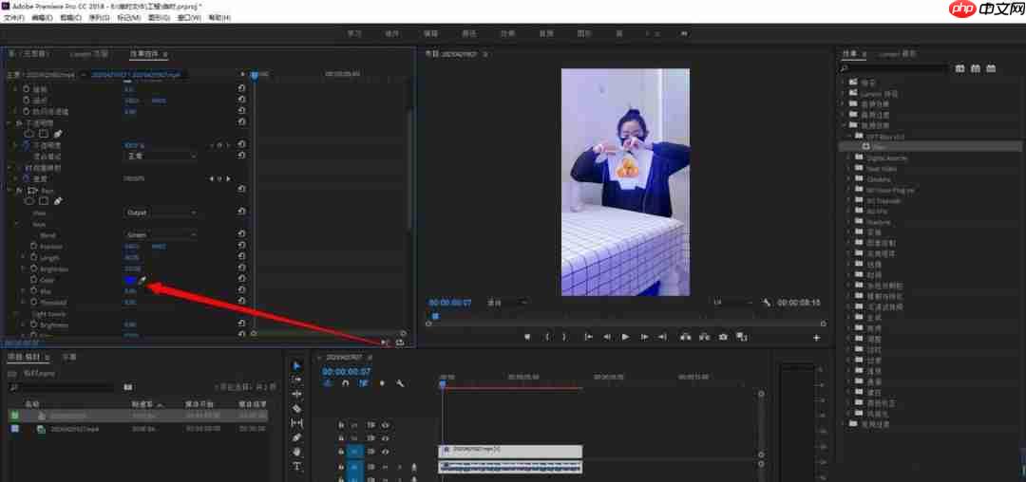Go to In point in Program Monitor
This screenshot has height=482, width=1026.
[x=588, y=337]
